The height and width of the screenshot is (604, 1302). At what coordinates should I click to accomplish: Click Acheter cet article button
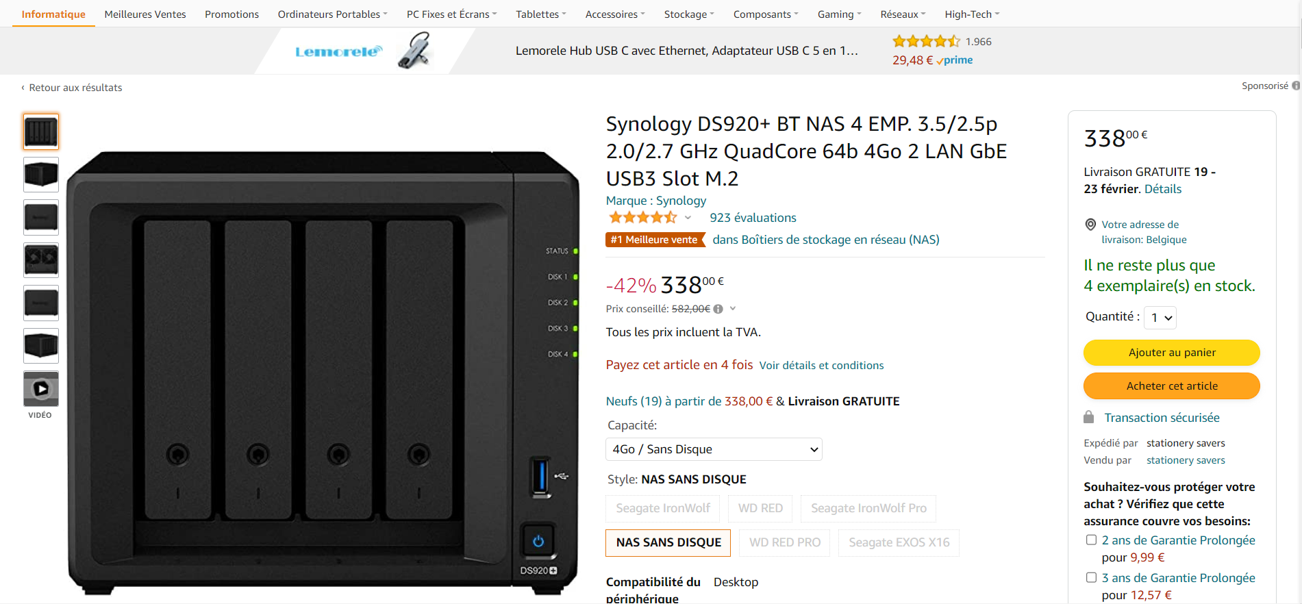(1171, 386)
